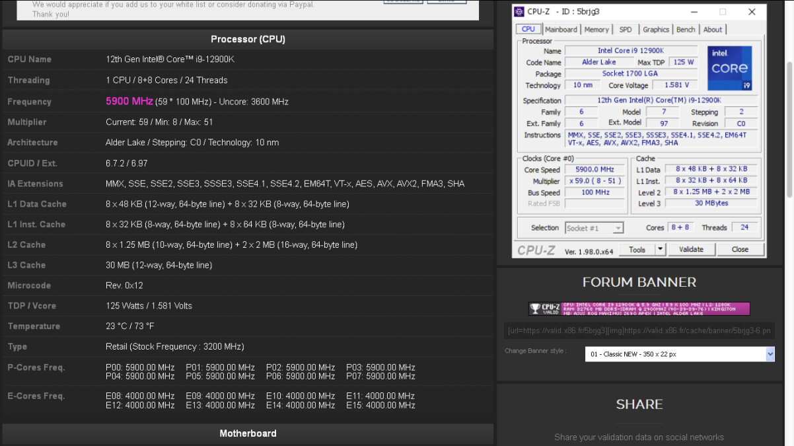Click '1 CPU / 8+8 Cores / 24 Threads'
Image resolution: width=794 pixels, height=446 pixels.
166,80
